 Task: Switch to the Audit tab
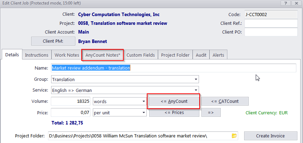tap(201, 55)
